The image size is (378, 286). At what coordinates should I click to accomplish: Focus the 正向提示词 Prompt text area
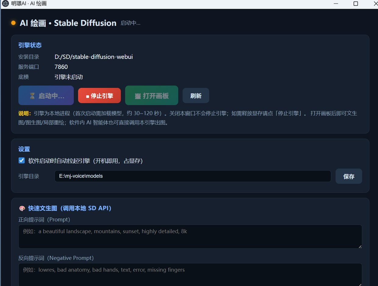click(x=190, y=237)
